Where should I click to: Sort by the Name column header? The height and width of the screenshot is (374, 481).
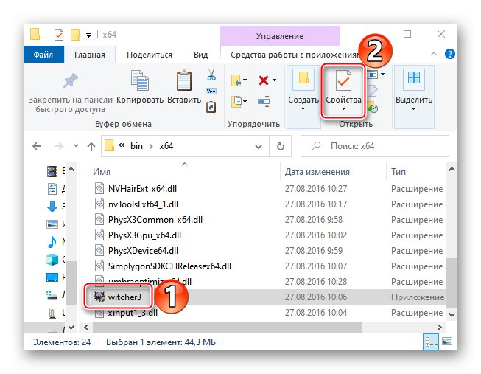click(102, 172)
